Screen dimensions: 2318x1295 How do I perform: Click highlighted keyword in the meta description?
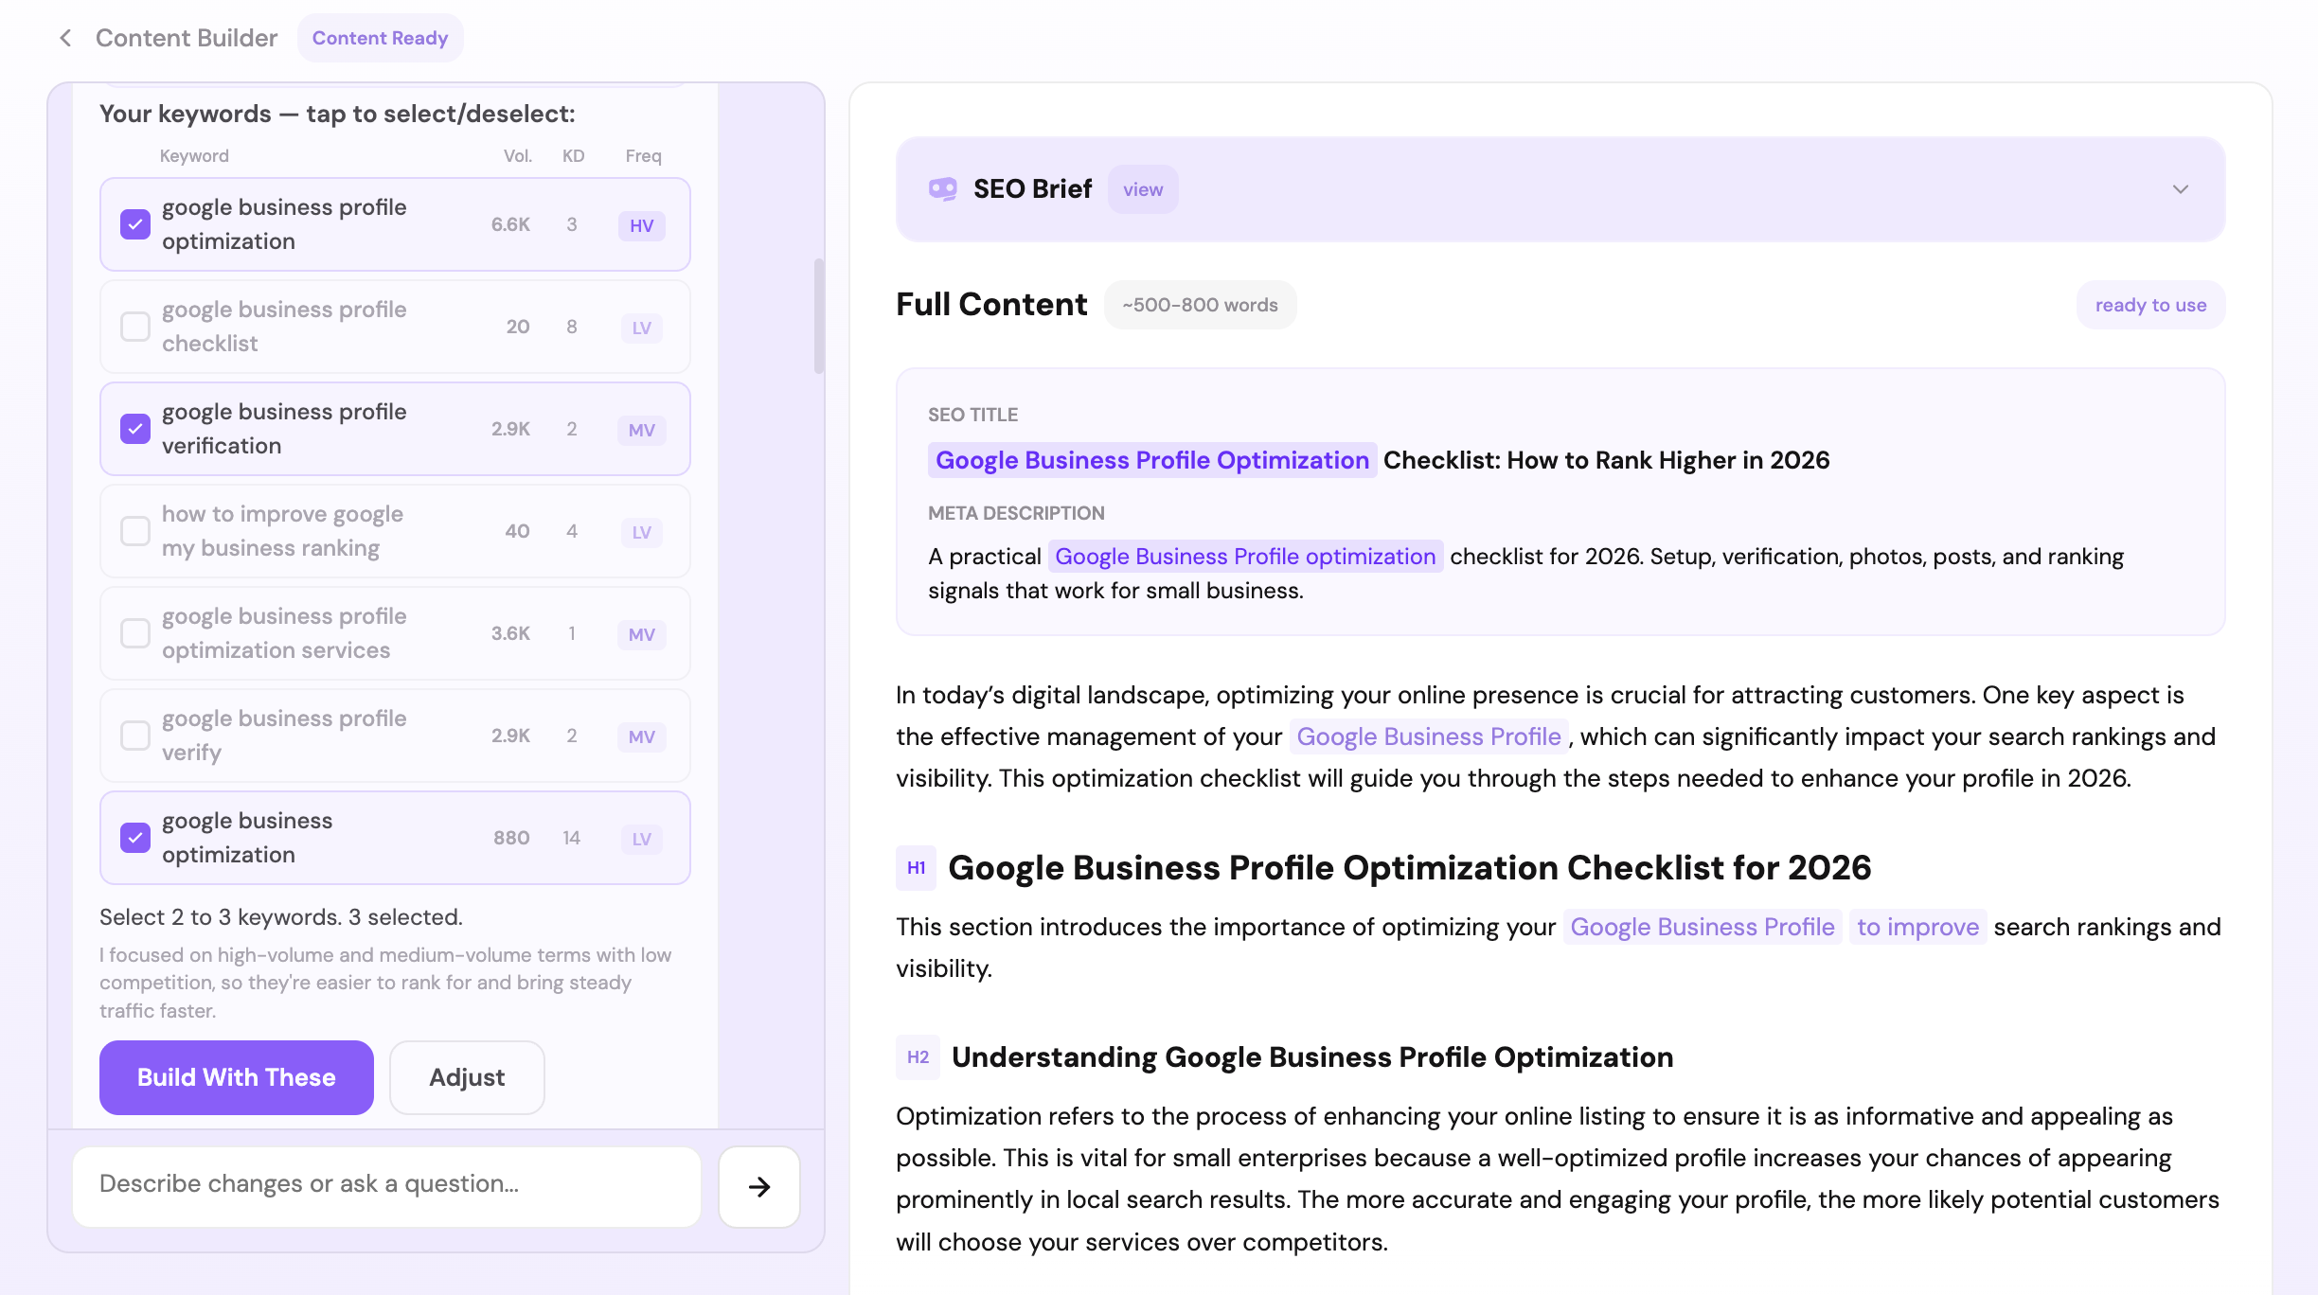pos(1245,557)
